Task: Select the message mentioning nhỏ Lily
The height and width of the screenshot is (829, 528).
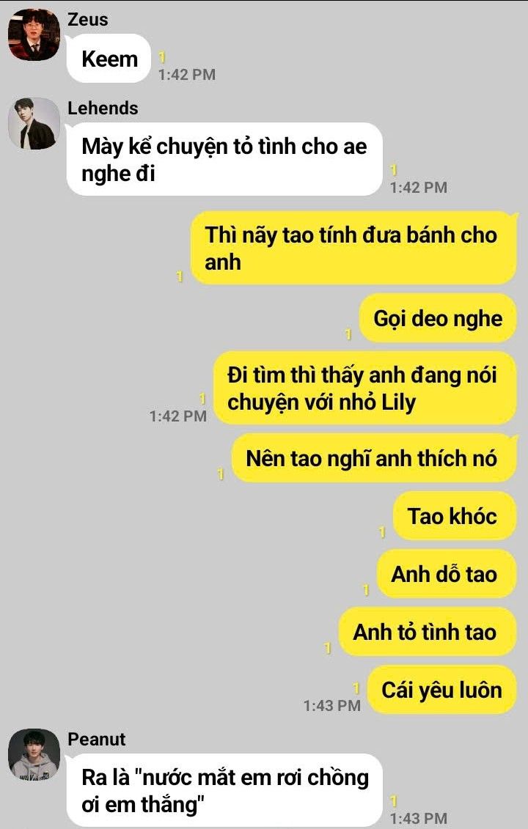Action: [x=365, y=388]
